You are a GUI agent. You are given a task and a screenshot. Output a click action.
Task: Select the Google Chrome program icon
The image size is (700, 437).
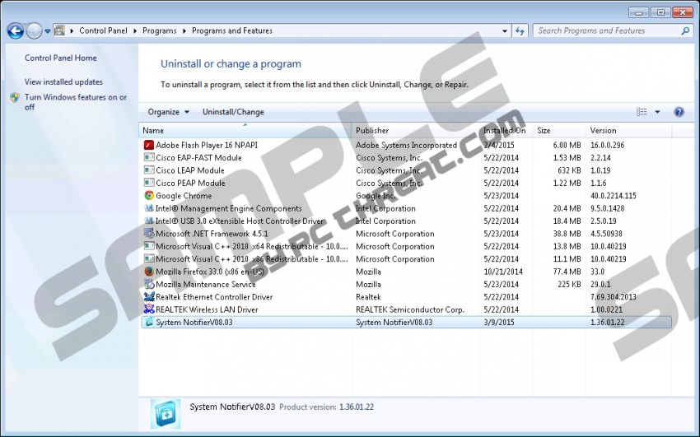[x=149, y=196]
